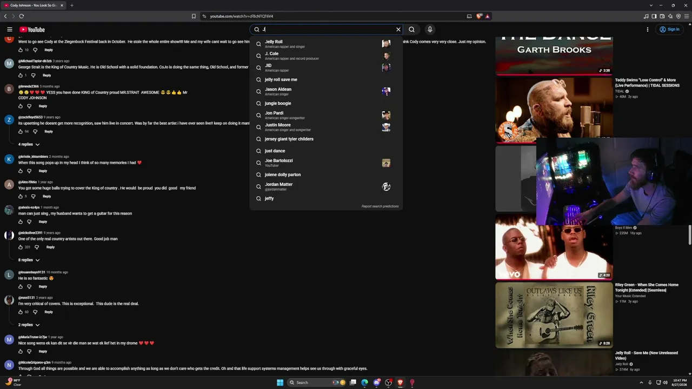This screenshot has height=389, width=692.
Task: Open Microsoft Edge from the taskbar
Action: (x=364, y=383)
